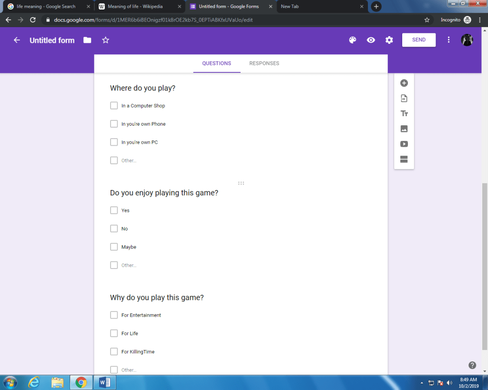Open the More options three-dot menu

[x=448, y=40]
